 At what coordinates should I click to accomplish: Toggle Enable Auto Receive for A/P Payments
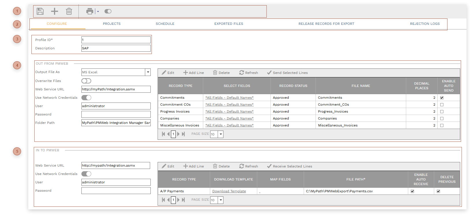(x=412, y=191)
